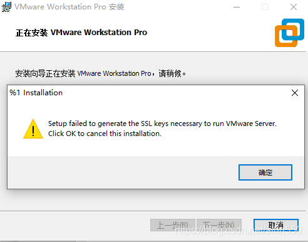The image size is (308, 242).
Task: Click the installer icon in the title bar
Action: 6,7
